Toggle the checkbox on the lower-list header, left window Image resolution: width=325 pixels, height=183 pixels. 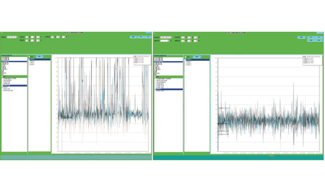2,76
